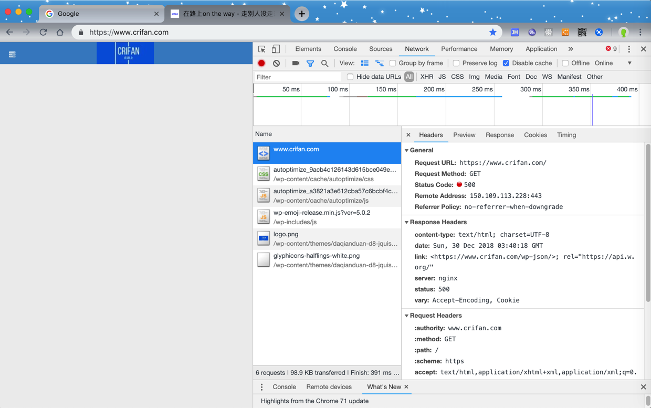651x408 pixels.
Task: Select wp-emoji-release.min.js request row
Action: pyautogui.click(x=327, y=217)
